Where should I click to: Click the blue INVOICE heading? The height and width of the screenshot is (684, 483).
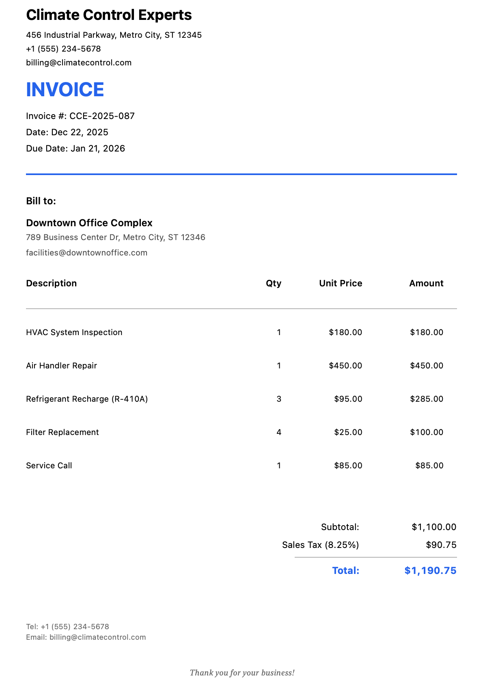tap(65, 89)
